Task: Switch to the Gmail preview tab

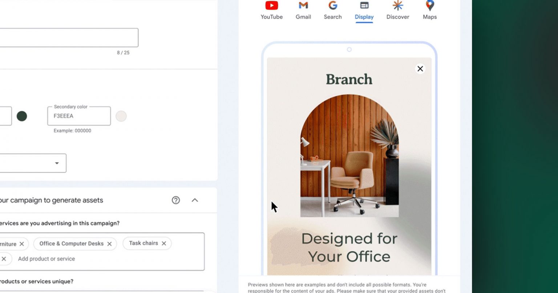Action: (x=303, y=11)
